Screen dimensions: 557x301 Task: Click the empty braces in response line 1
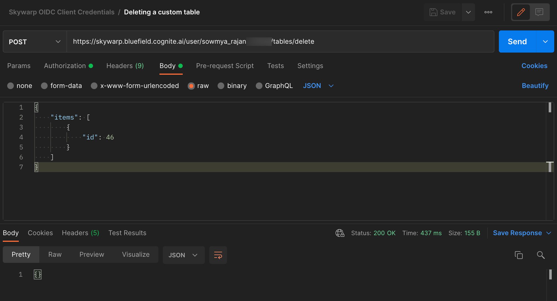[x=38, y=274]
